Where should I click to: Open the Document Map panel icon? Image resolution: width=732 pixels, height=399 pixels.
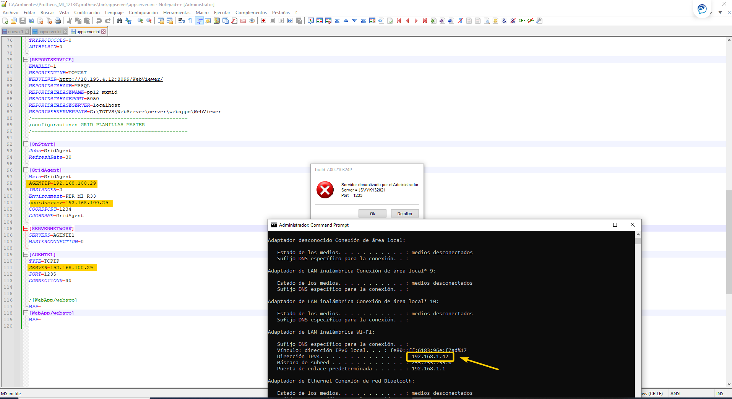click(x=217, y=21)
